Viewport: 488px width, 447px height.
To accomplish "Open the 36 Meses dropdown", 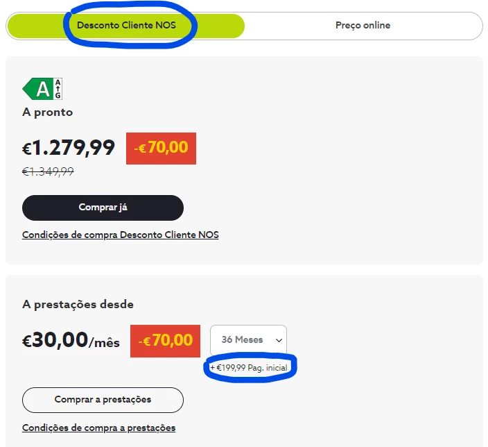I will coord(248,340).
